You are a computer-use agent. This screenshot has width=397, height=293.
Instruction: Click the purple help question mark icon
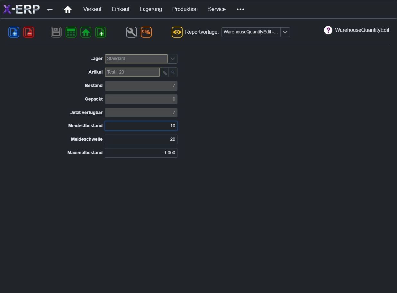click(x=328, y=30)
